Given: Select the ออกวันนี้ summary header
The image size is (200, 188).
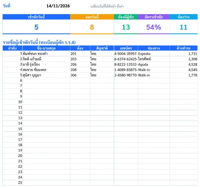Looking at the screenshot, I should [x=92, y=17].
